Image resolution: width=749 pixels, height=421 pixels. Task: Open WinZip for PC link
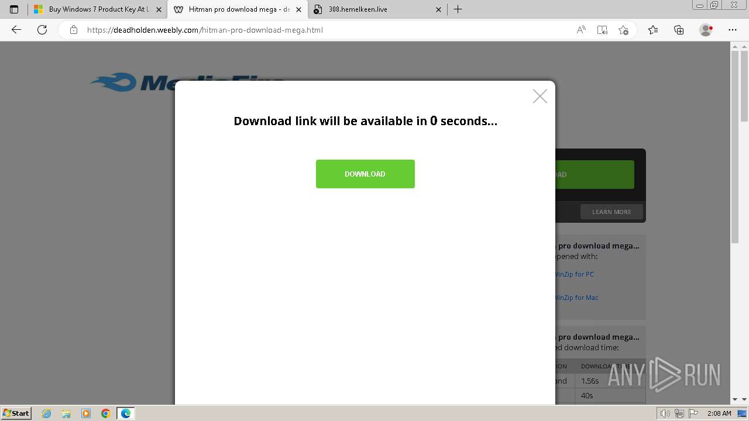coord(574,274)
